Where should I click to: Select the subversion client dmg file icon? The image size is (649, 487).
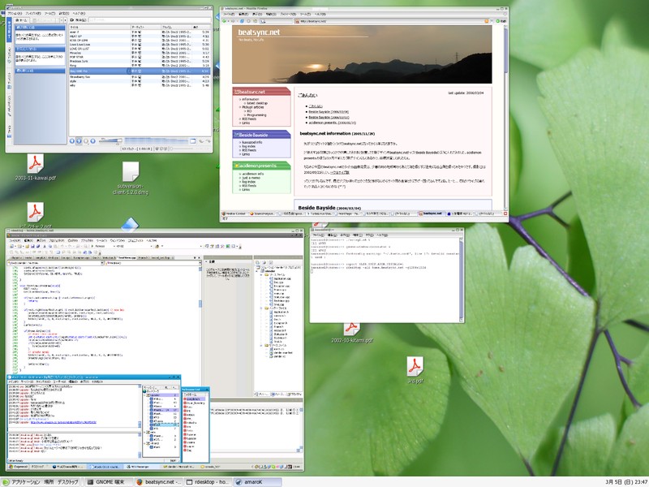(x=130, y=172)
